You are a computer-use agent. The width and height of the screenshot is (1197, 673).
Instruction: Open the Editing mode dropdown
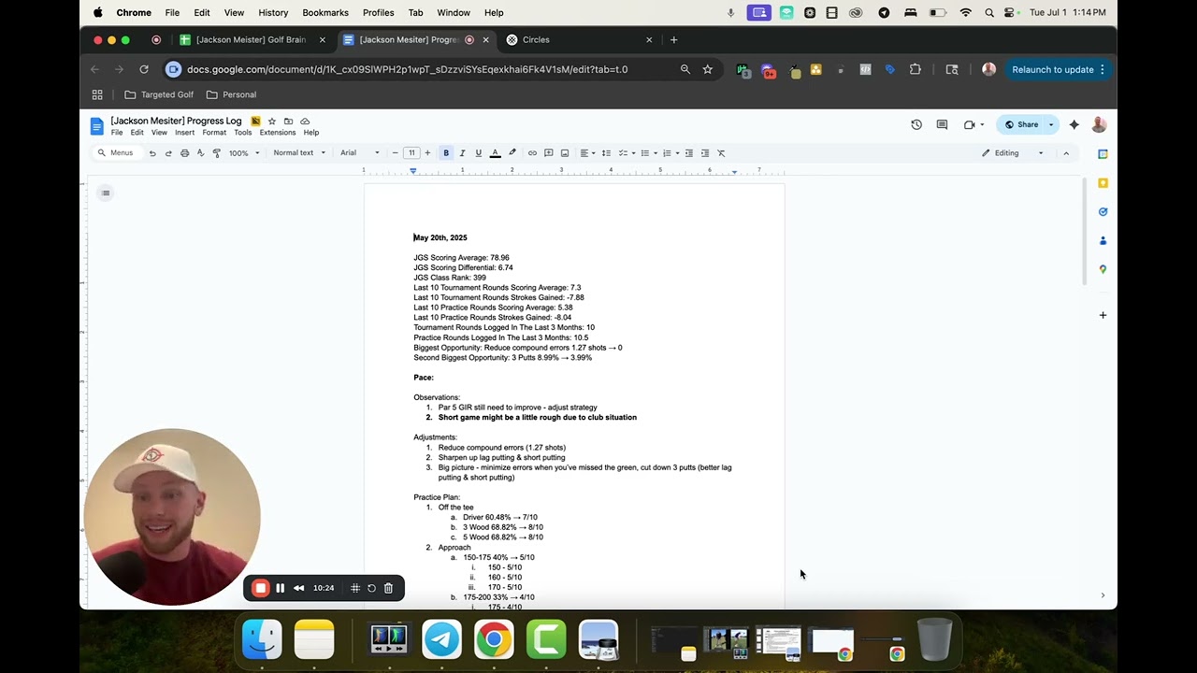click(x=1013, y=153)
